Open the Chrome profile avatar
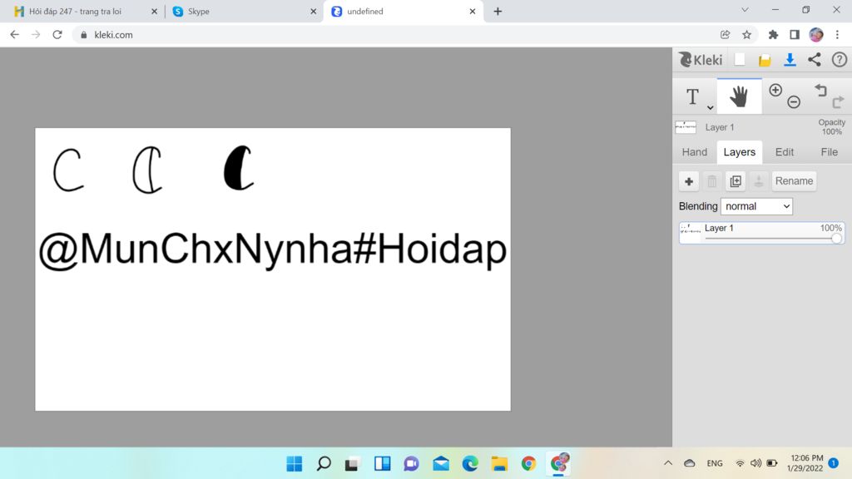The image size is (852, 479). click(x=816, y=35)
